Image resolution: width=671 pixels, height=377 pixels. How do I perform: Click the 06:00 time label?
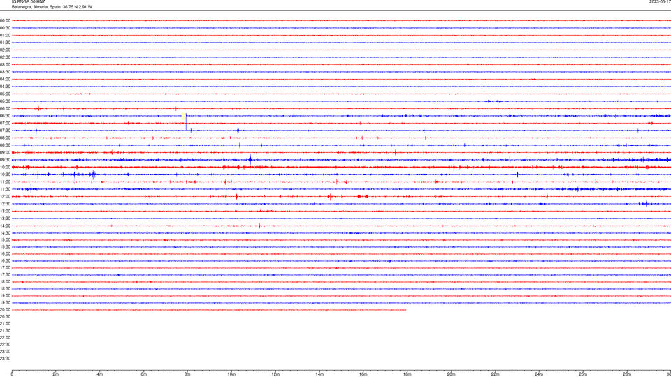[5, 109]
